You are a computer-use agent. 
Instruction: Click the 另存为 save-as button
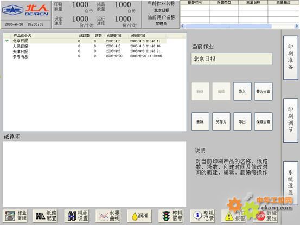221,121
